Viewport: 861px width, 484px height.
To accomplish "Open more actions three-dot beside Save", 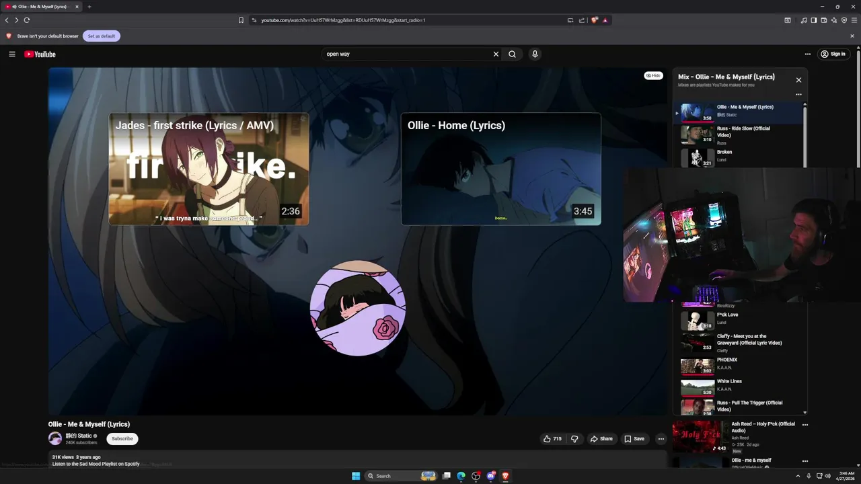I will click(x=661, y=438).
